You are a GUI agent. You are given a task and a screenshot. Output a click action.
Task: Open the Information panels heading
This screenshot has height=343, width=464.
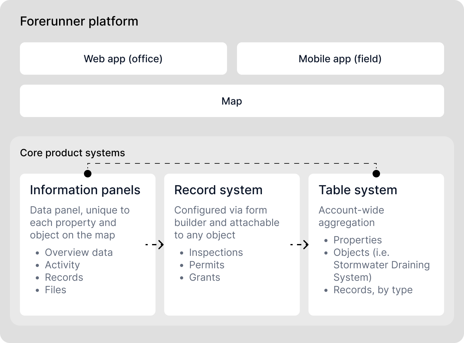[85, 190]
